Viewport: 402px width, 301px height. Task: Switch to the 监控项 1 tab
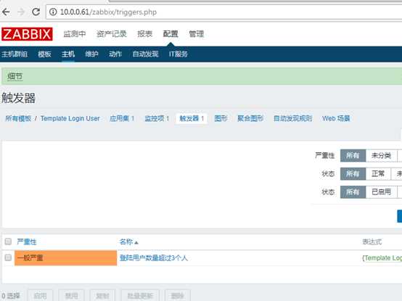[157, 118]
